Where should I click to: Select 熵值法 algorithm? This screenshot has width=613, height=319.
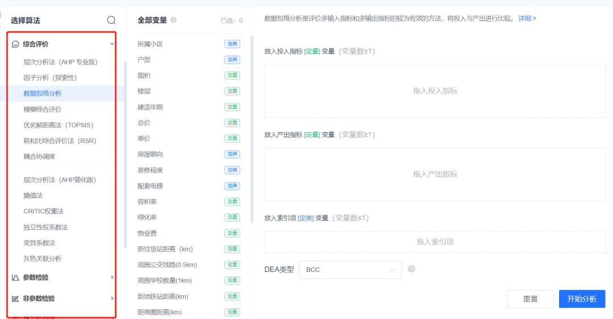tap(33, 195)
